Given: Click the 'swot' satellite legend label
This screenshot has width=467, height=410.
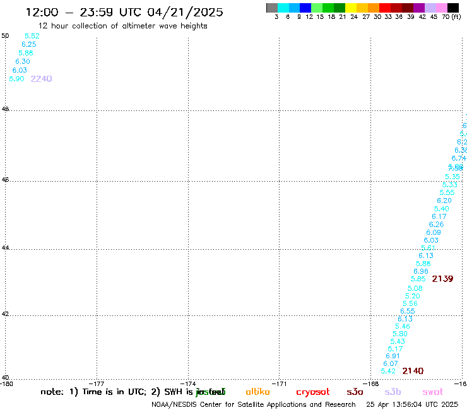Looking at the screenshot, I should (x=433, y=392).
